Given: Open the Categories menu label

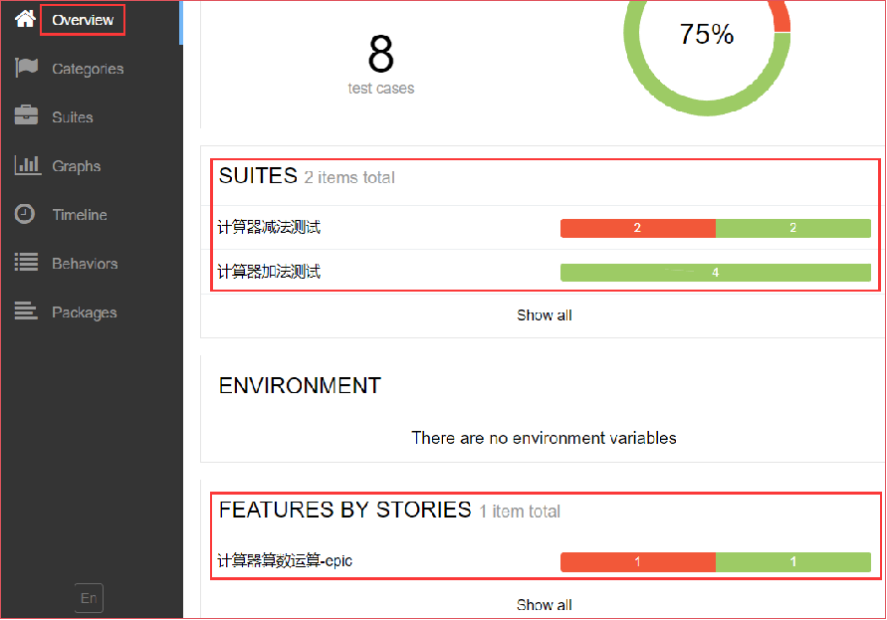Looking at the screenshot, I should point(88,69).
